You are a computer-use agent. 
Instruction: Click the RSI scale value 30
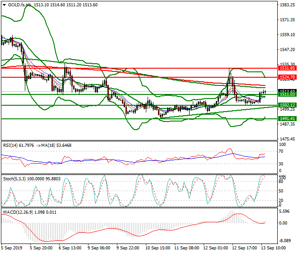coord(281,164)
